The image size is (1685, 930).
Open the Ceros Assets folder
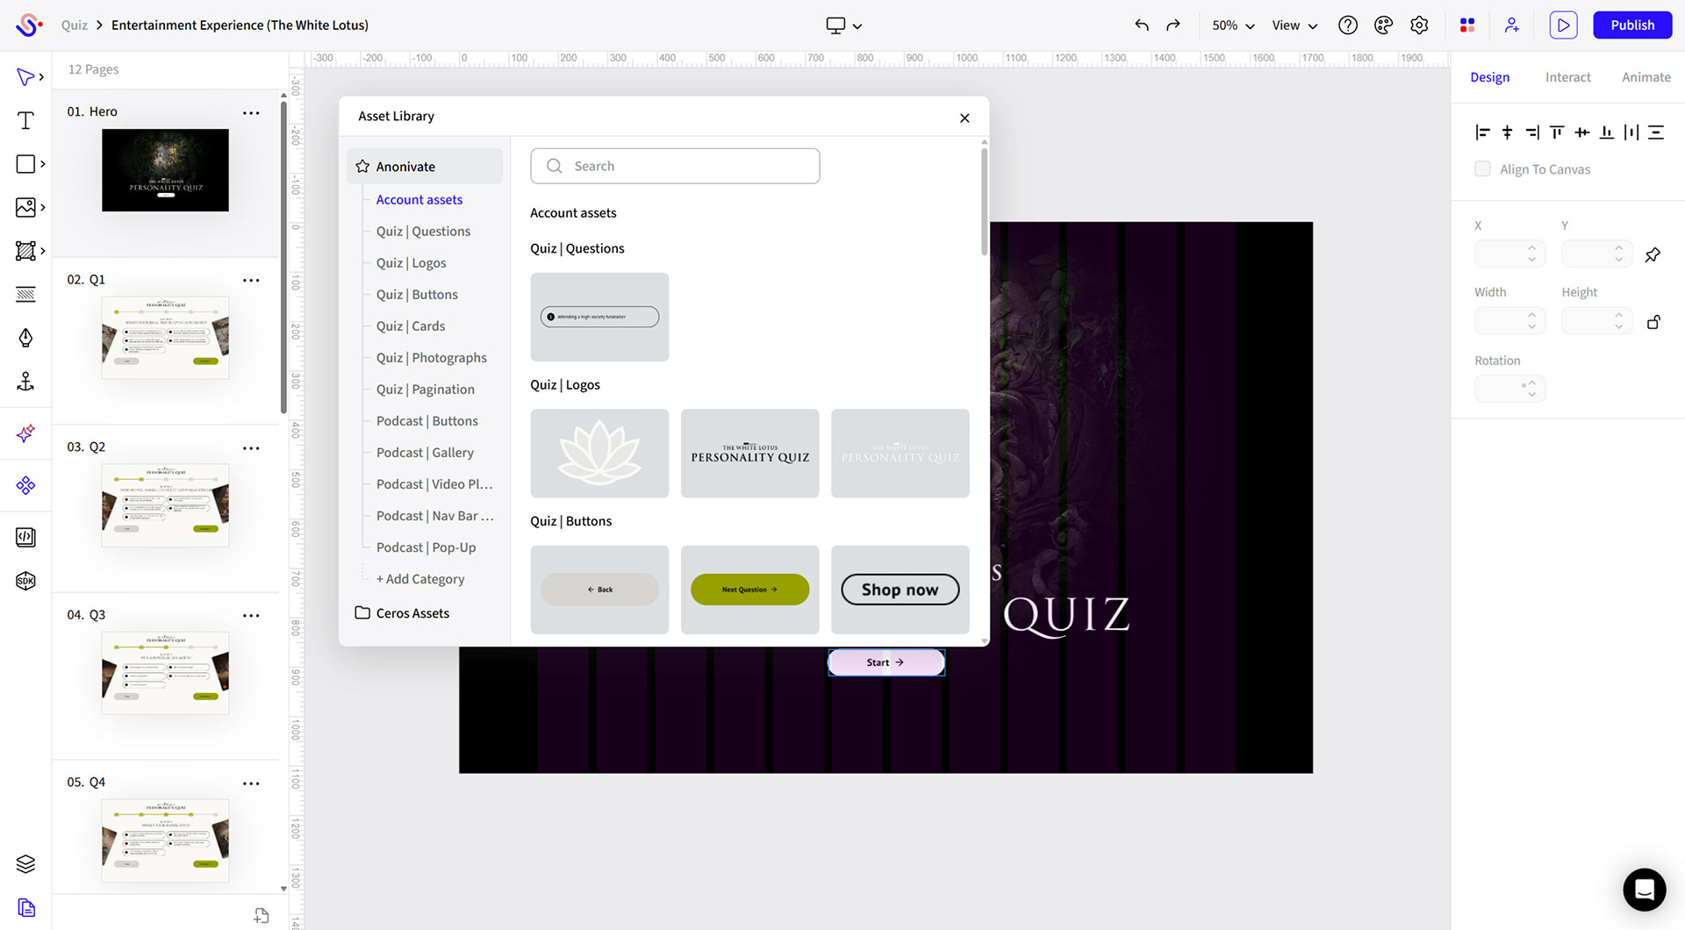pyautogui.click(x=402, y=613)
